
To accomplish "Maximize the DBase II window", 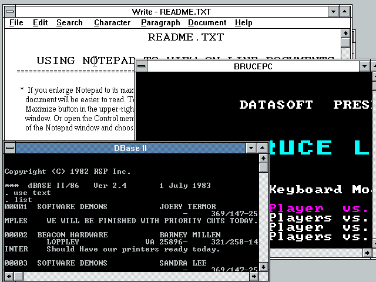I will tap(263, 147).
